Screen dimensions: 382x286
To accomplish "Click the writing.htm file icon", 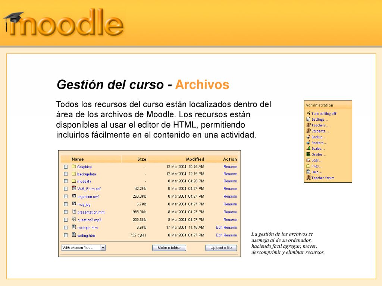I will pos(74,235).
